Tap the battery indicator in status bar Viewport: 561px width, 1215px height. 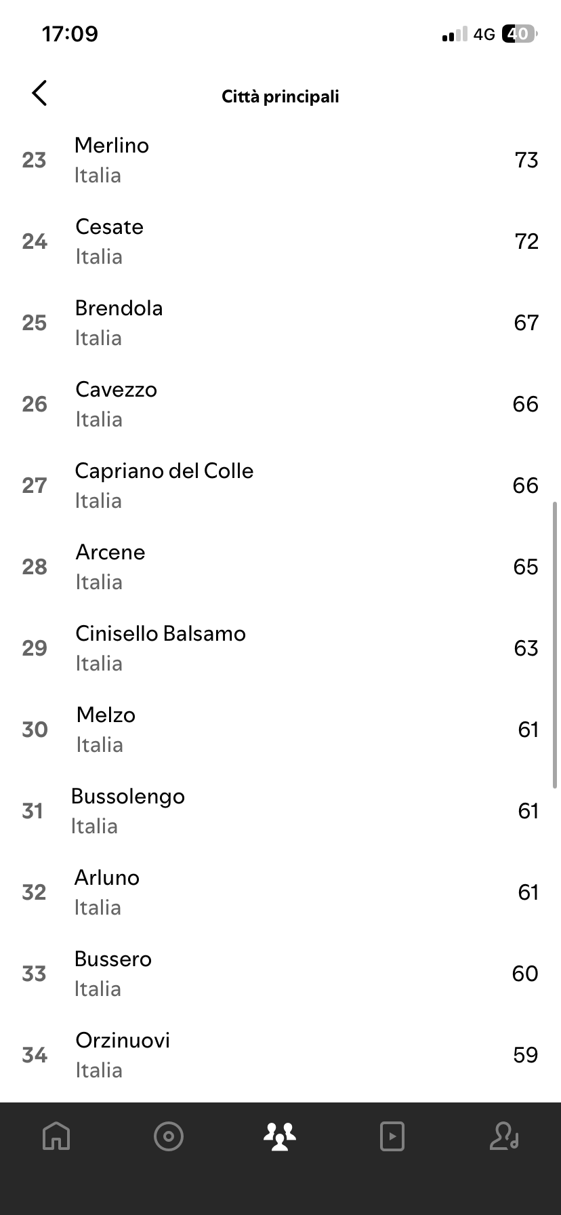519,34
